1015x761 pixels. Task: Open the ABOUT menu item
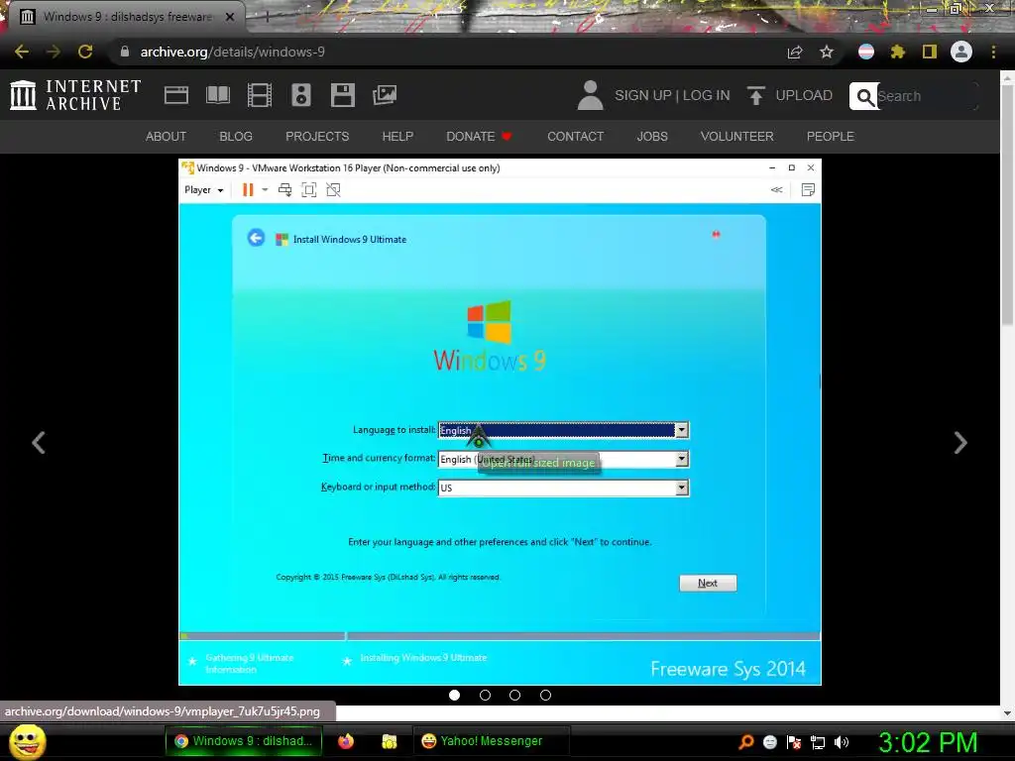coord(166,137)
